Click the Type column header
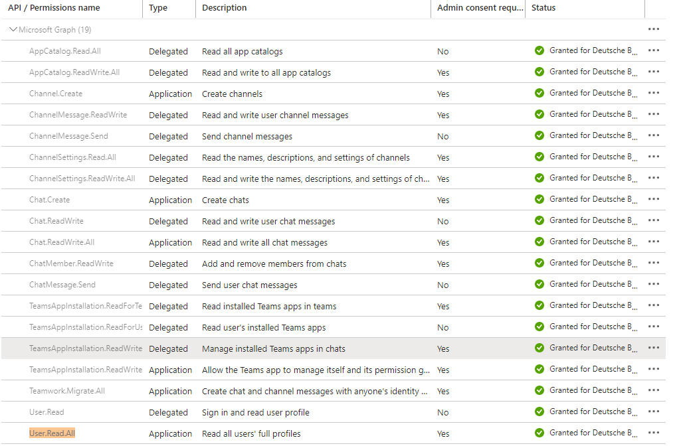This screenshot has height=448, width=683. coord(158,8)
